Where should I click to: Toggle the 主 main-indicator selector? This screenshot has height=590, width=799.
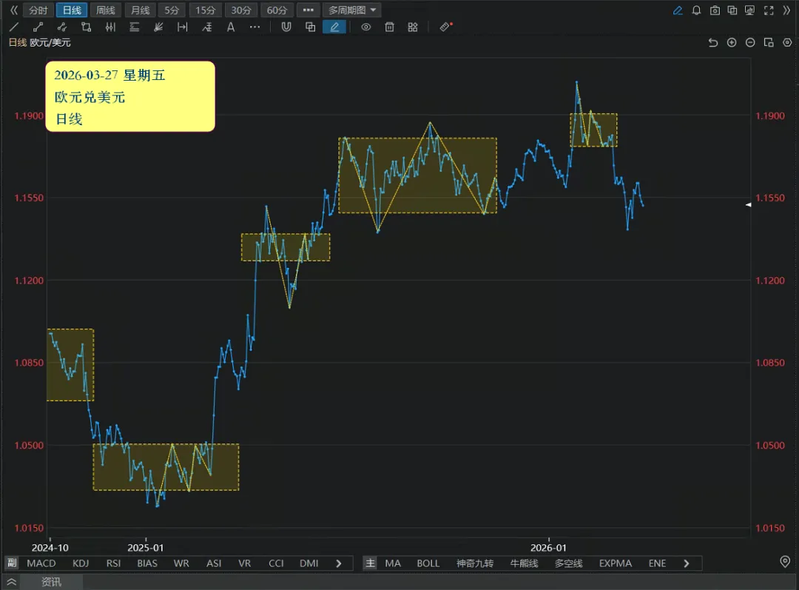(x=370, y=563)
